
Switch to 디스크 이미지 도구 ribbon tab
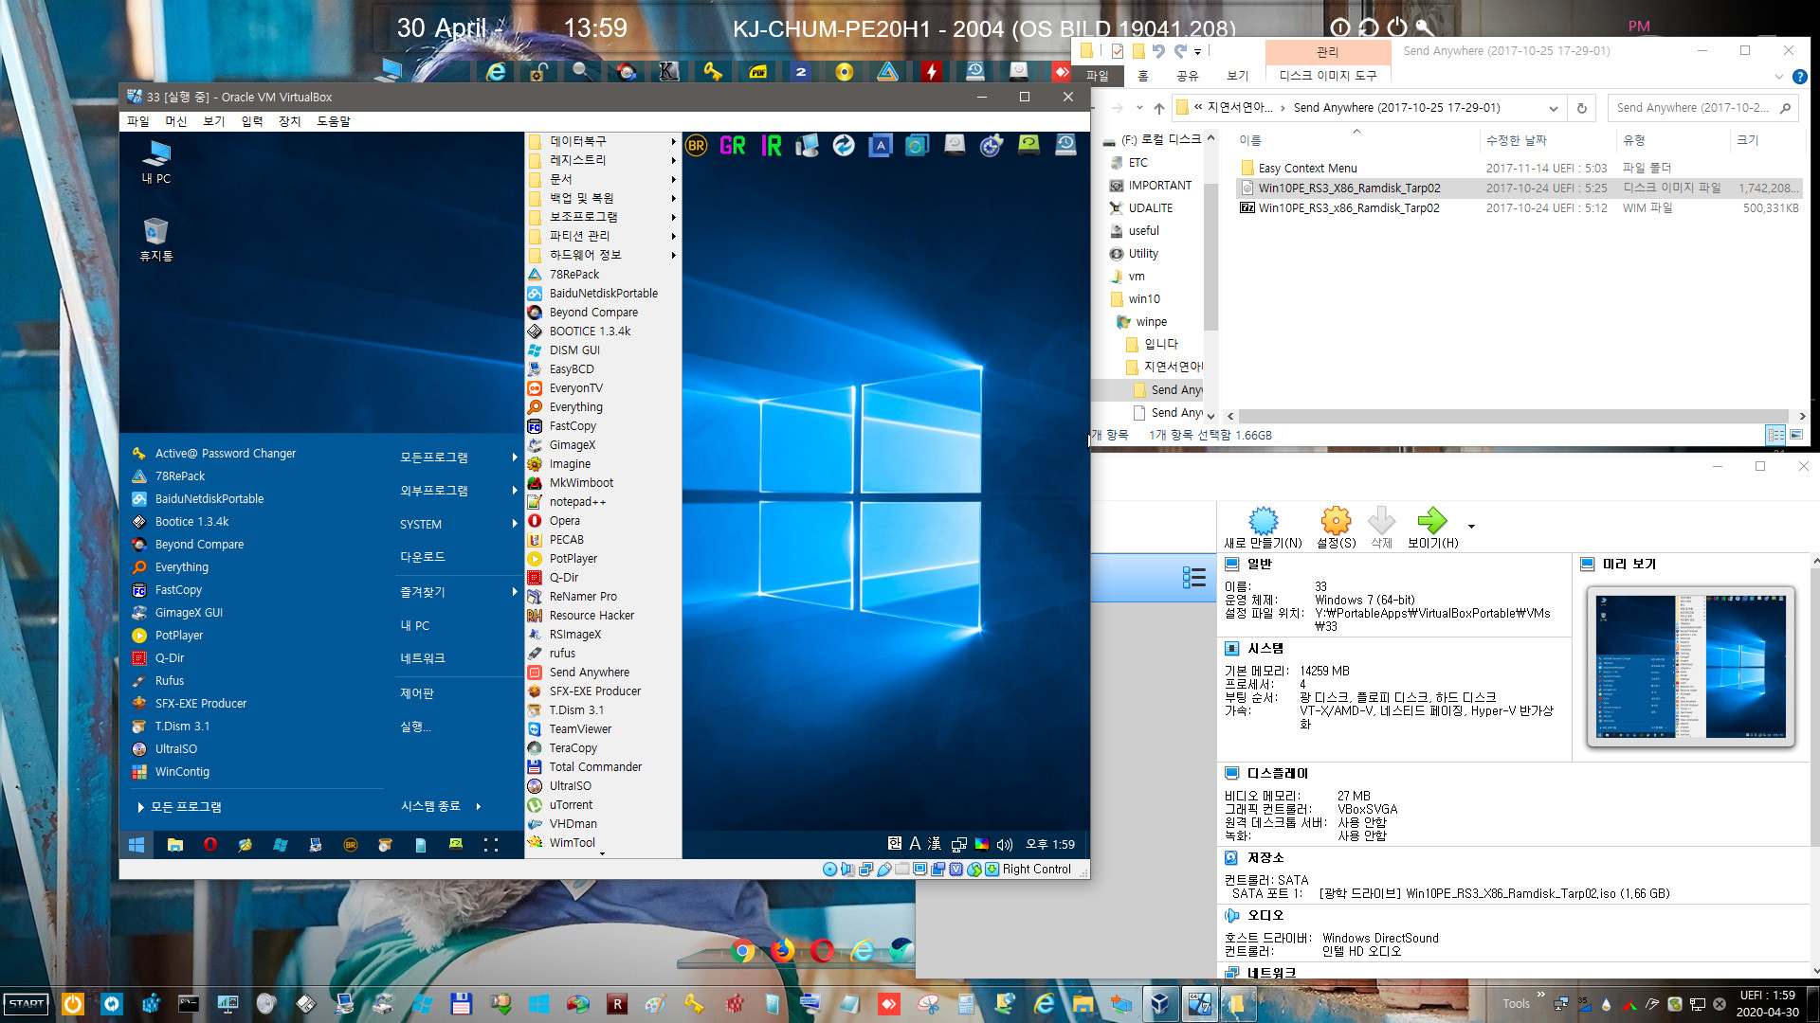(1327, 76)
